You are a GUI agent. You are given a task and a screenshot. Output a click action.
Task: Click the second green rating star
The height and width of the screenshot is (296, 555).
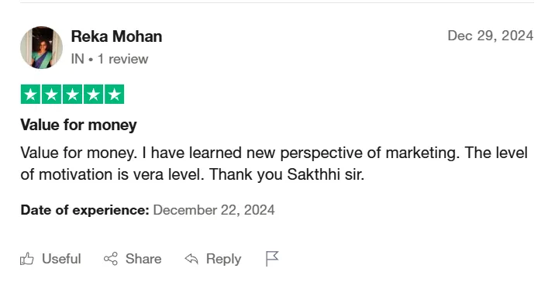coord(52,95)
